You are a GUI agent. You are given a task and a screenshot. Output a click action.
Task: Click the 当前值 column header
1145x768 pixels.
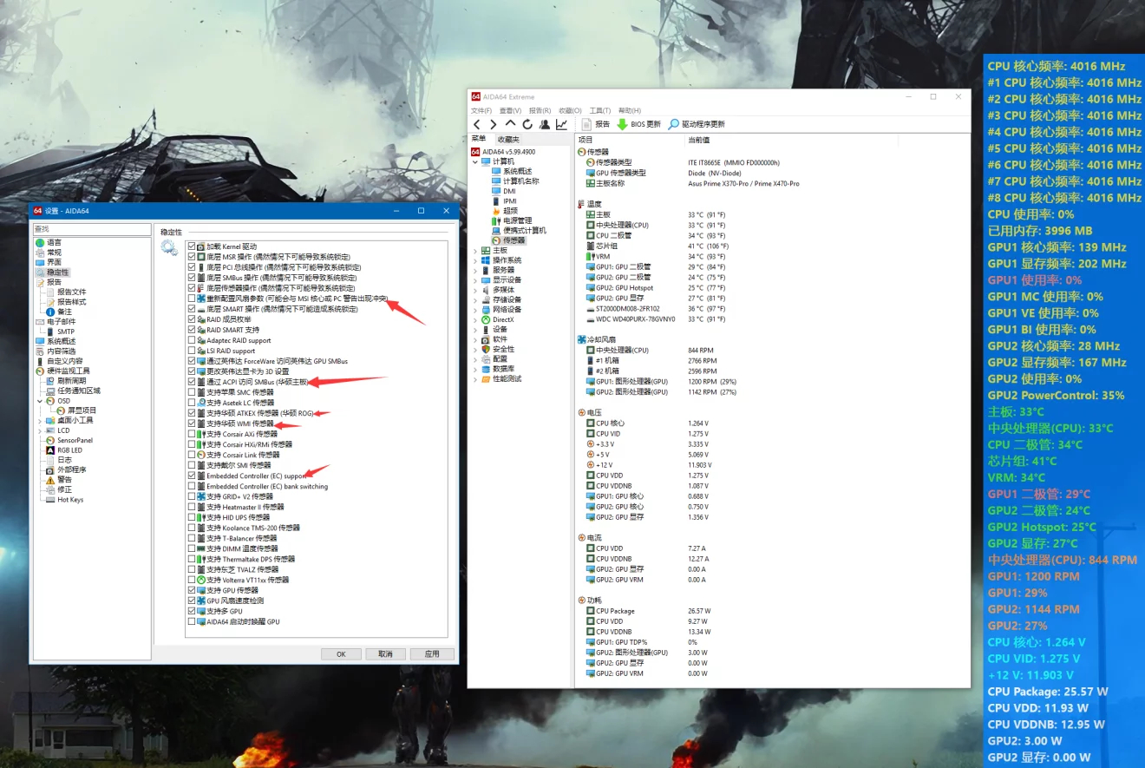pos(699,140)
